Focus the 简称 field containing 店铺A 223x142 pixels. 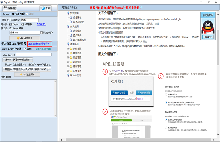click(30, 20)
